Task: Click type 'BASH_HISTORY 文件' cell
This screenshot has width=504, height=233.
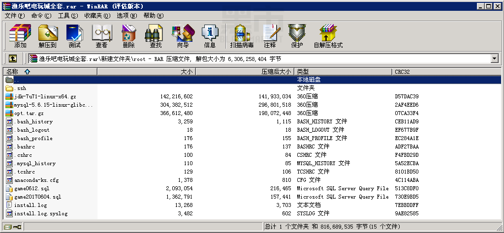Action: point(322,121)
